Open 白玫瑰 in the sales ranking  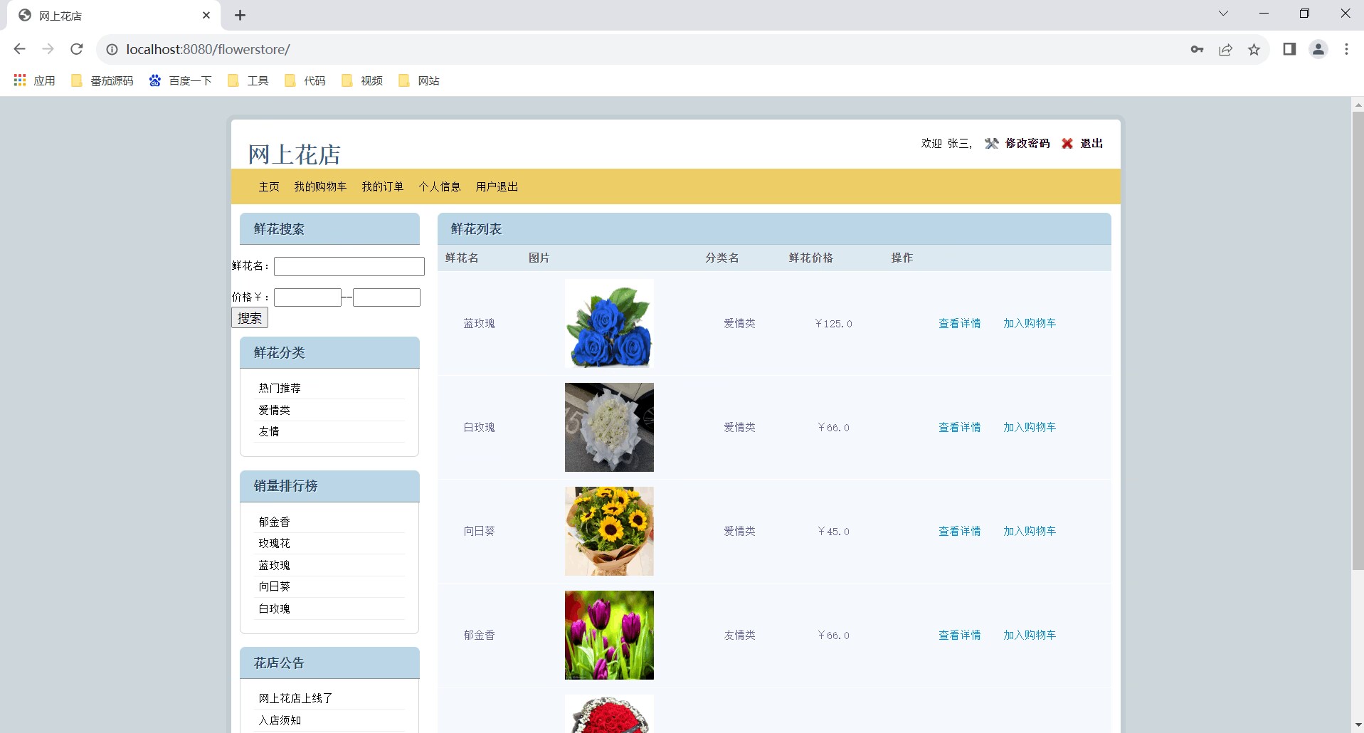[x=274, y=608]
